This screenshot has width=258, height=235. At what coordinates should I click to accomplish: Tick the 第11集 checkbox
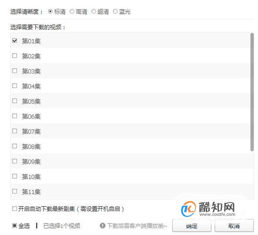(x=15, y=191)
